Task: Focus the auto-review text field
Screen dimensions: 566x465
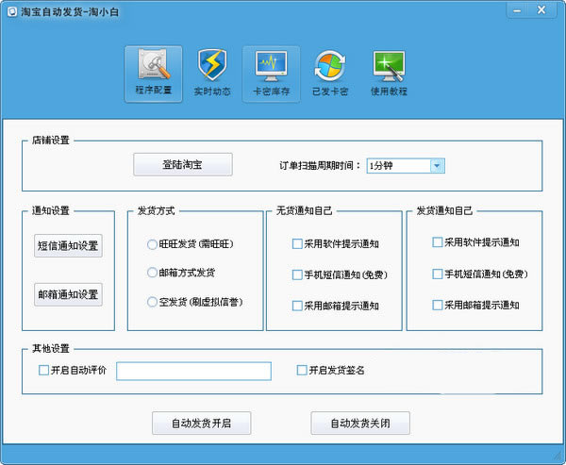Action: [x=193, y=371]
